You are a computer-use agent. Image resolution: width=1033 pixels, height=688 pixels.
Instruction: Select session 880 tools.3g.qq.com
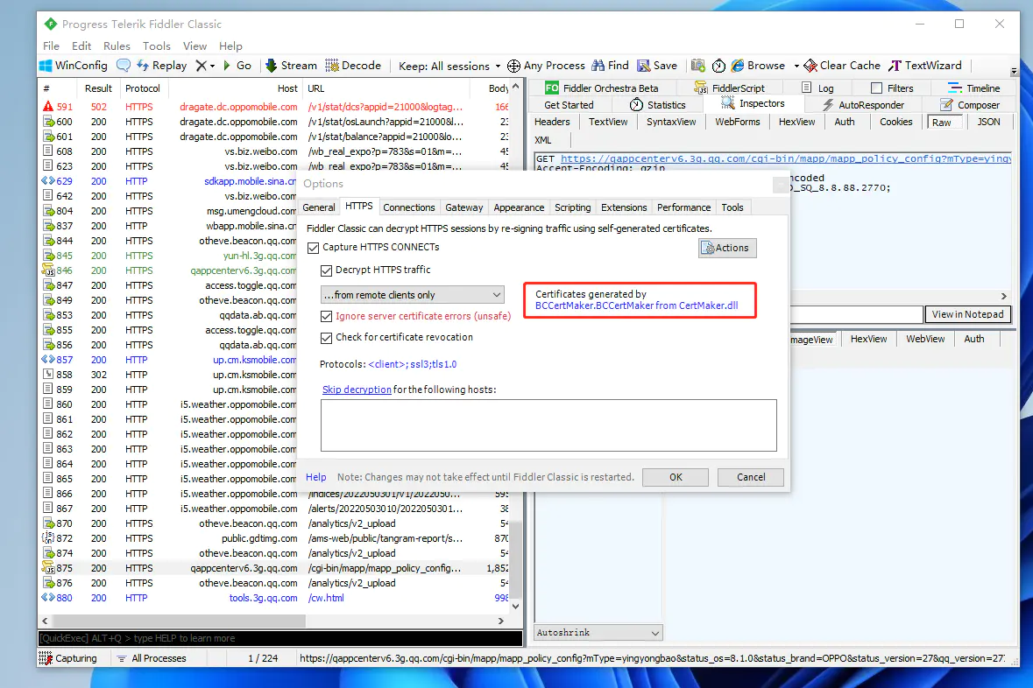point(274,598)
